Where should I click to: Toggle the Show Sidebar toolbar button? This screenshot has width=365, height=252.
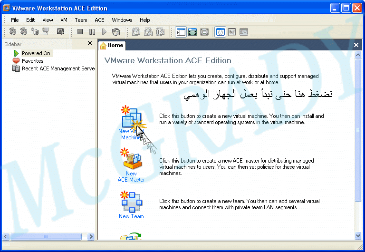click(x=181, y=32)
